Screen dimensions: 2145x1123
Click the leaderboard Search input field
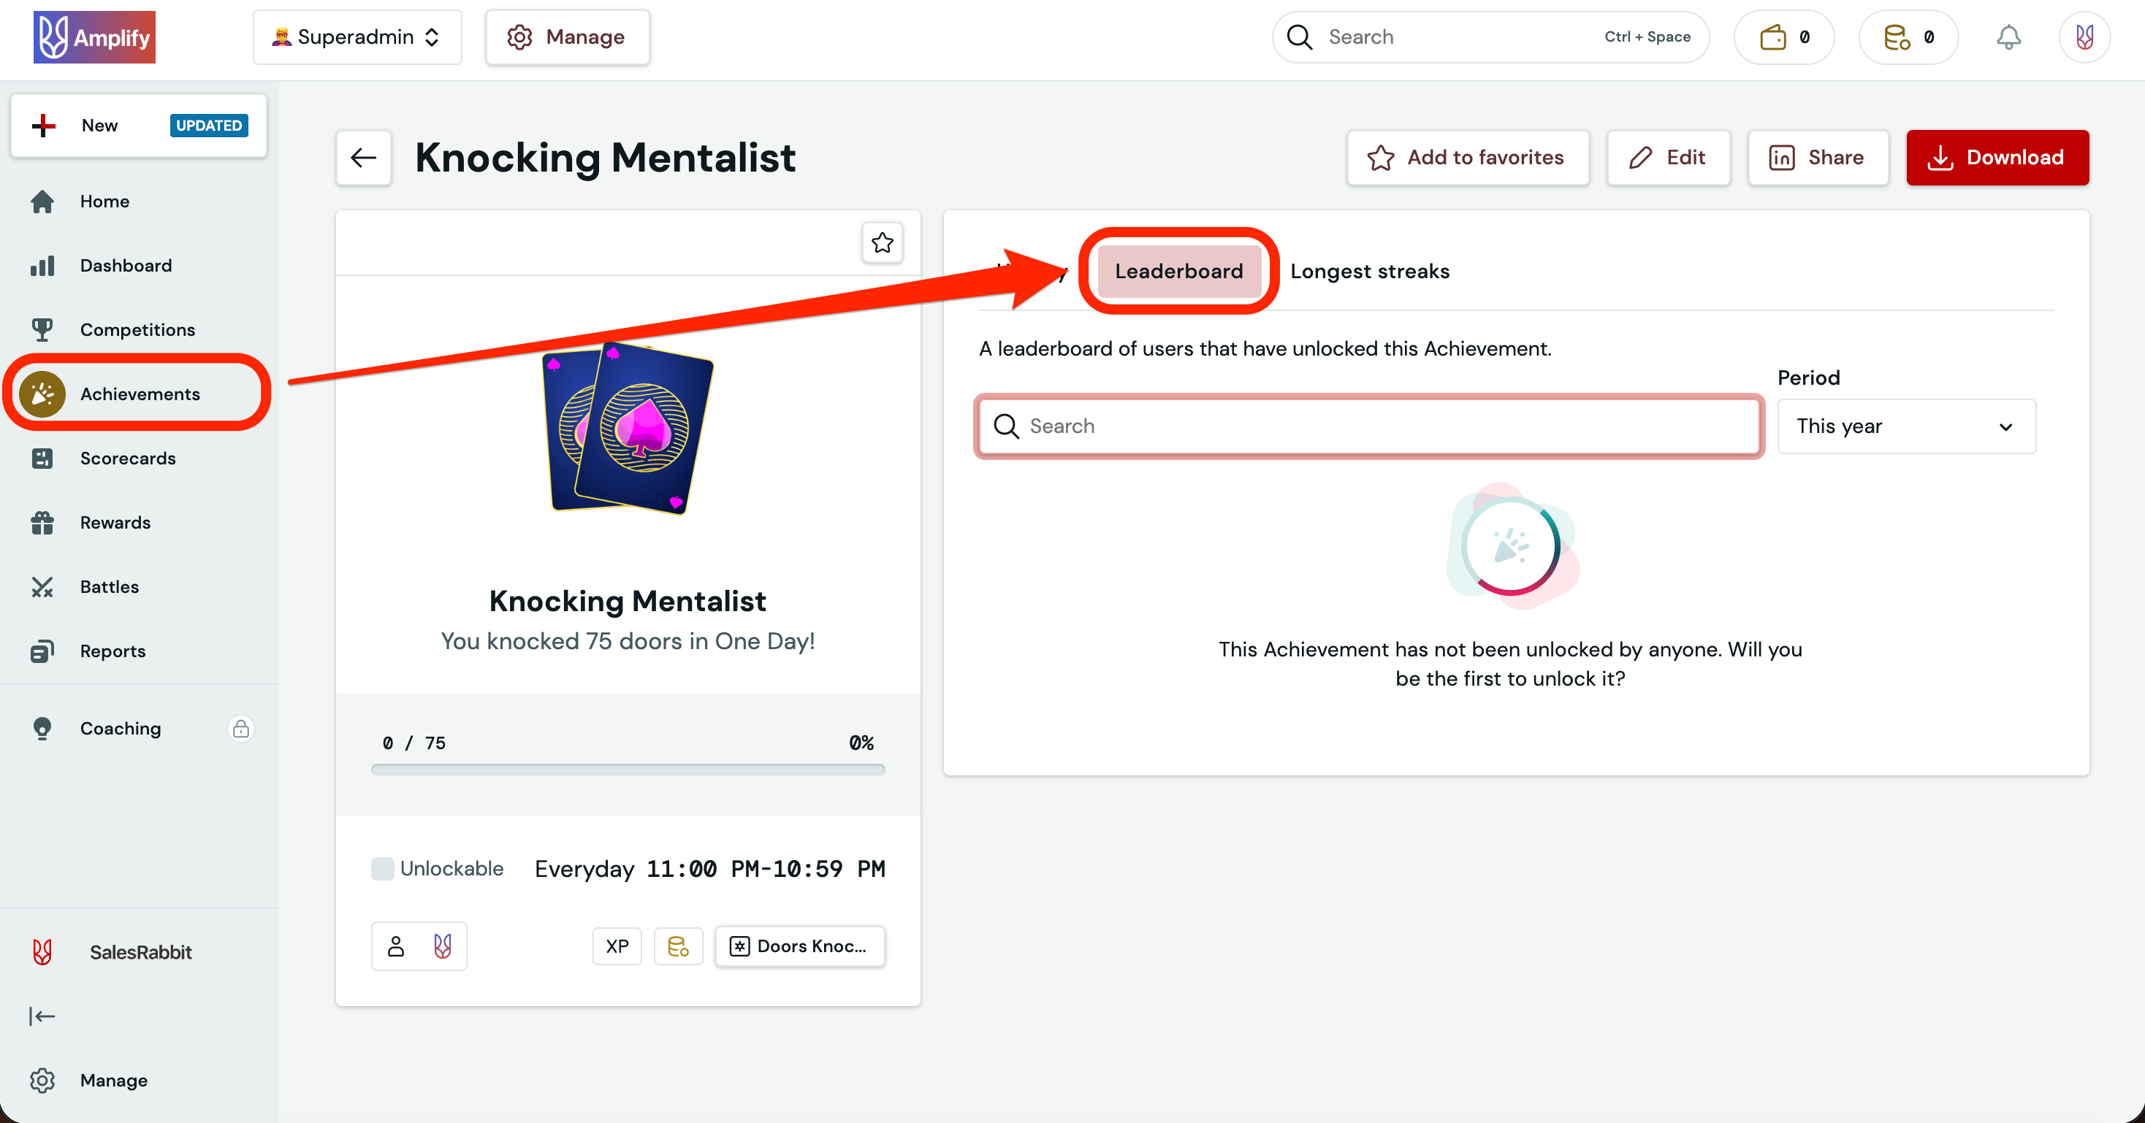coord(1369,426)
